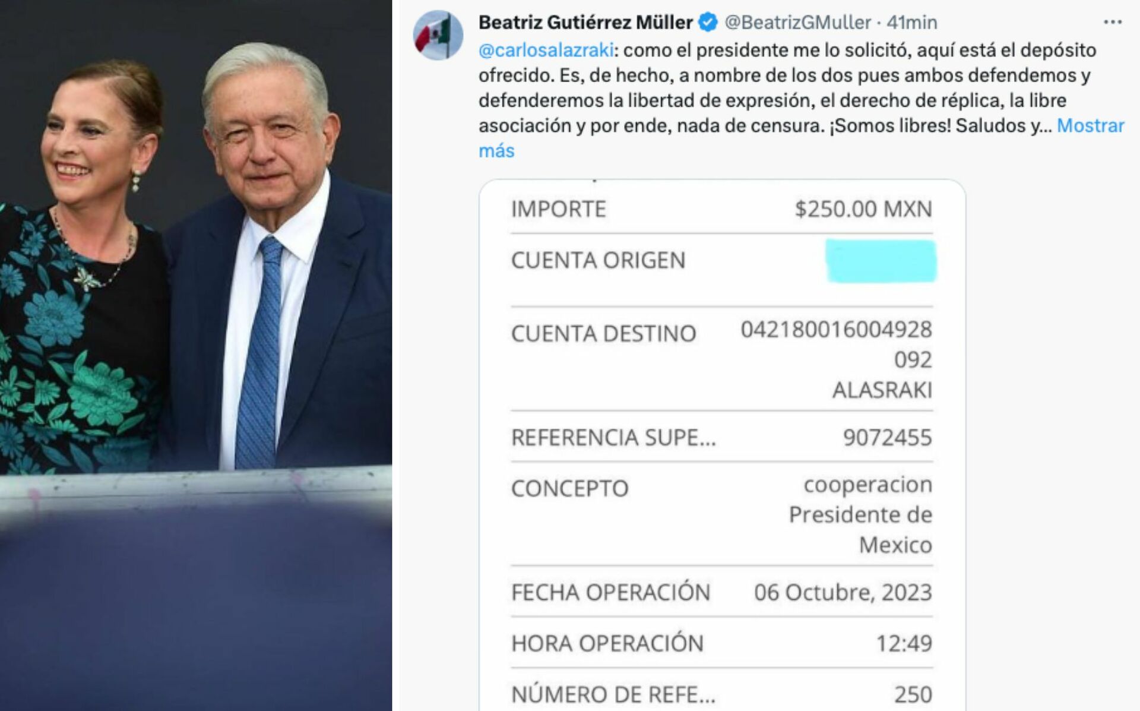1140x711 pixels.
Task: Expand tweet with Mostrar más
Action: point(1090,126)
